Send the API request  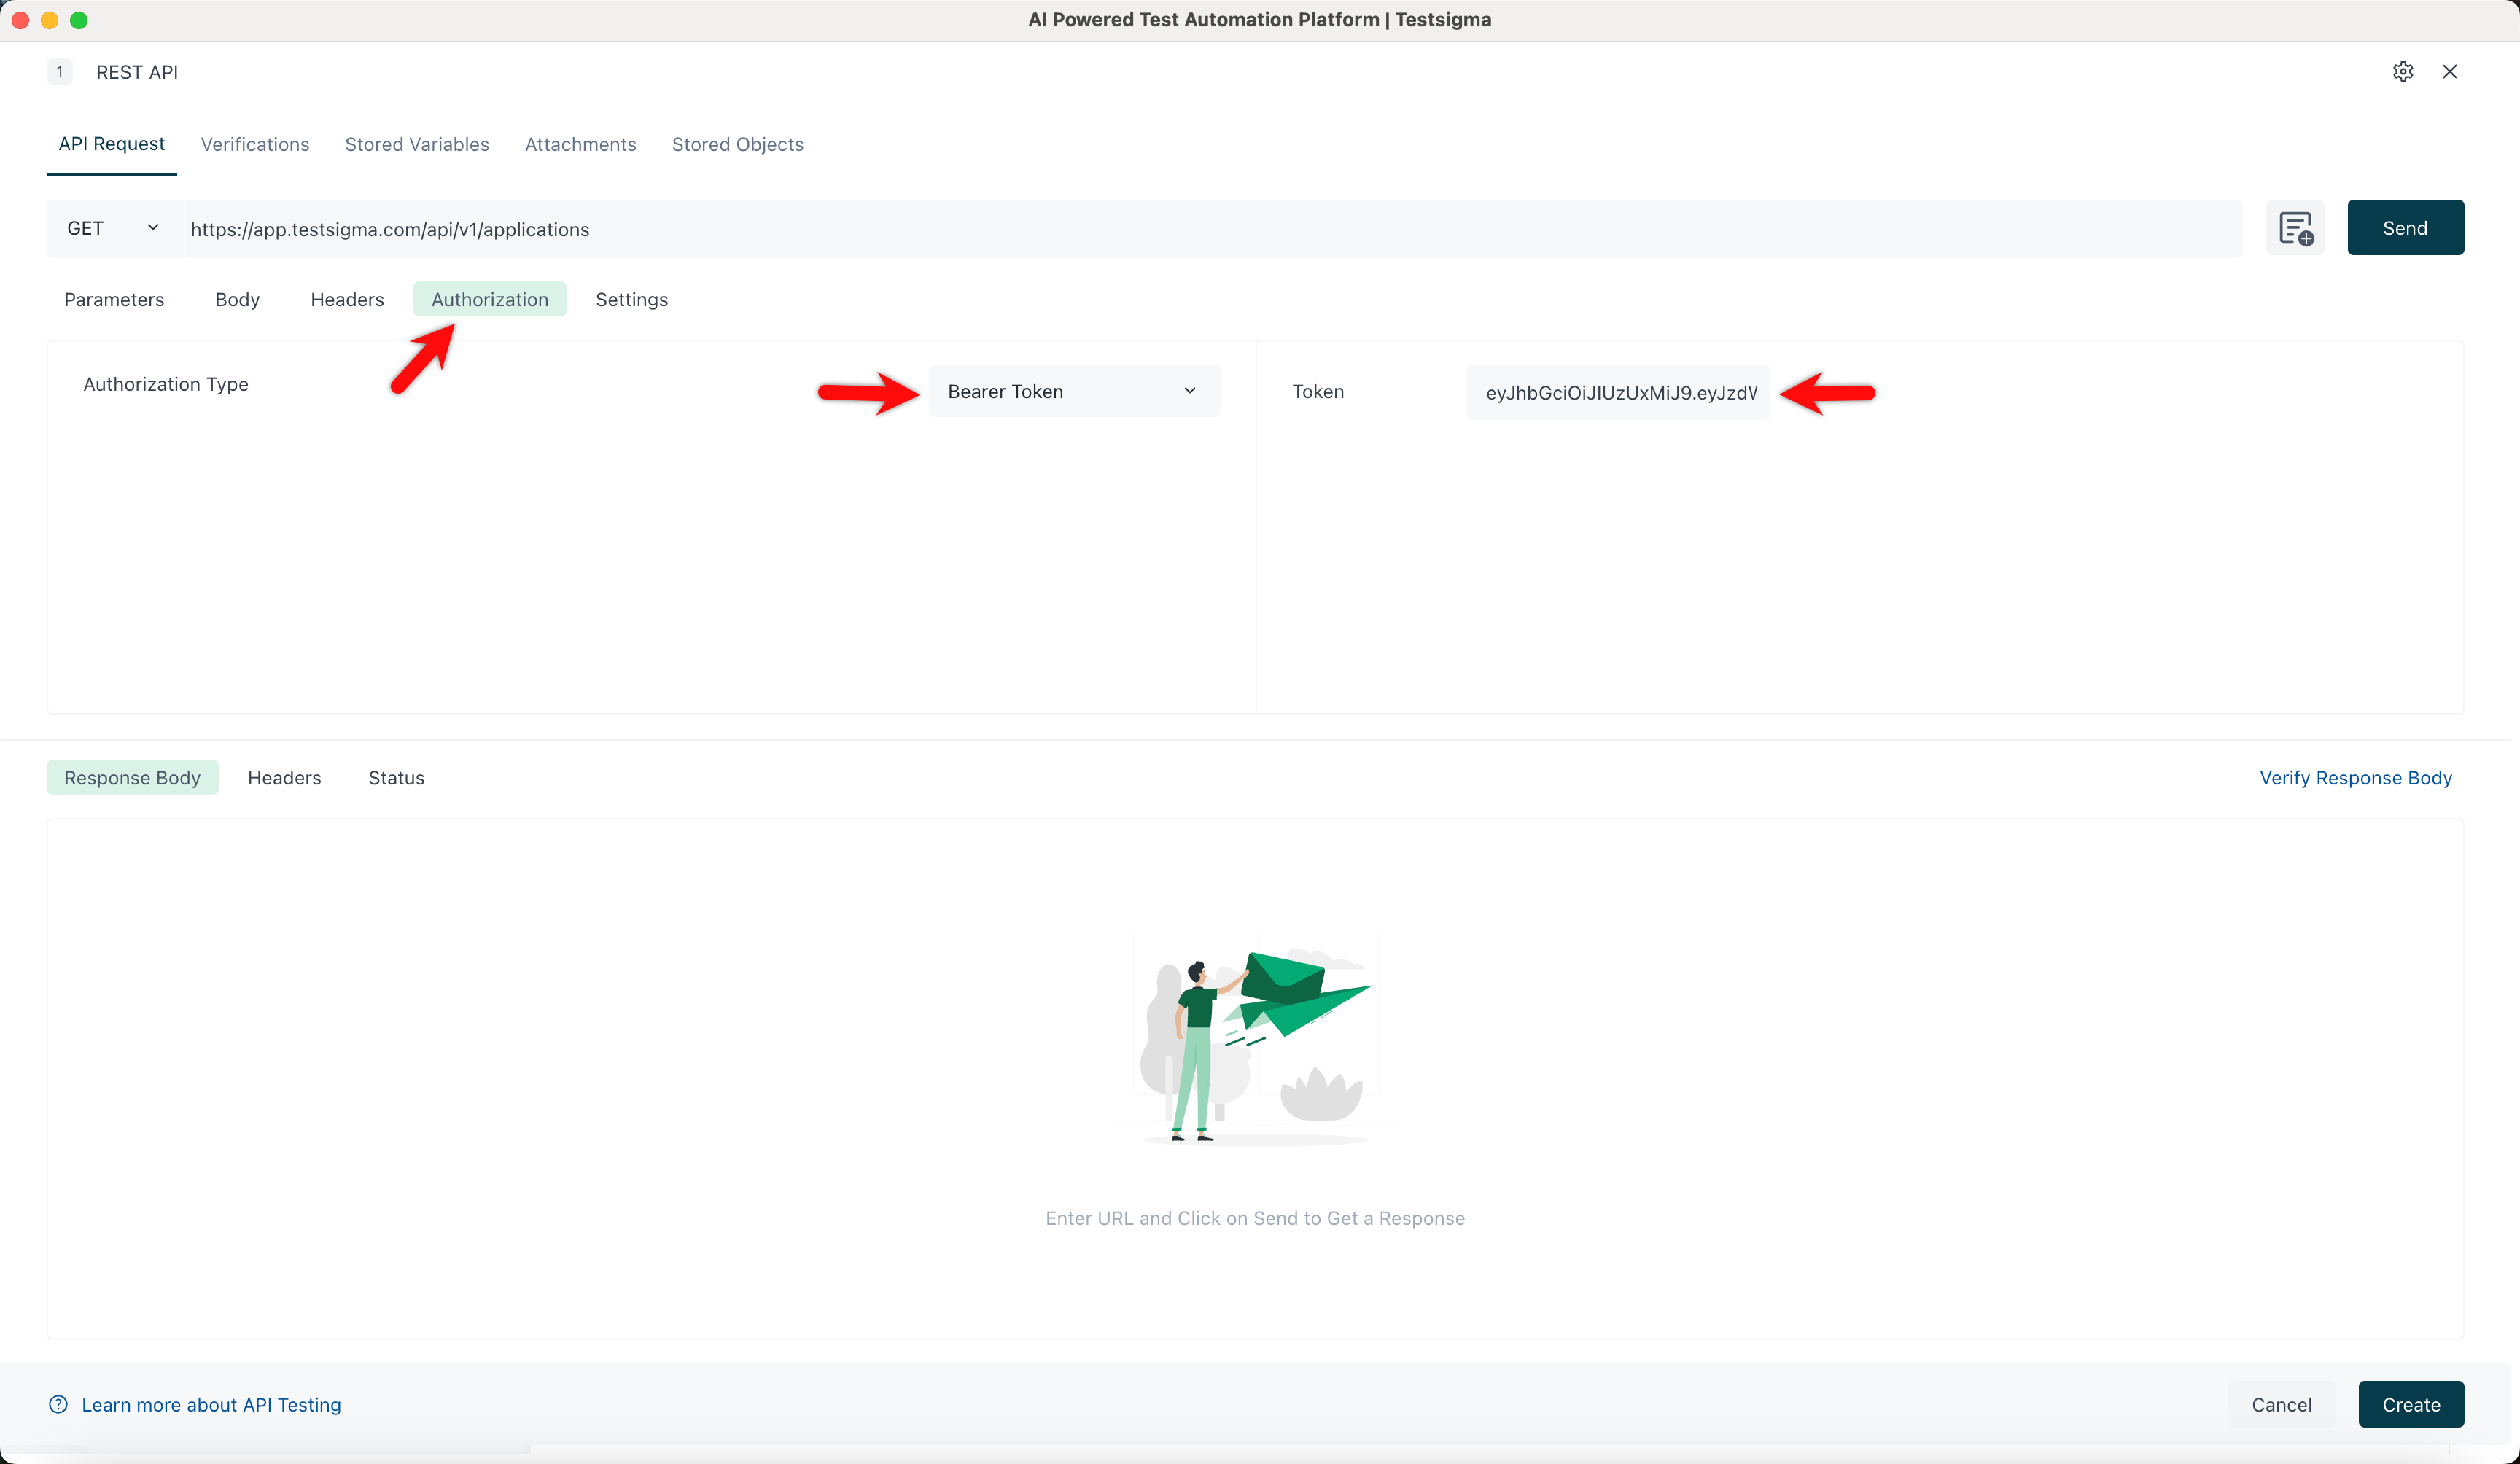click(2406, 228)
